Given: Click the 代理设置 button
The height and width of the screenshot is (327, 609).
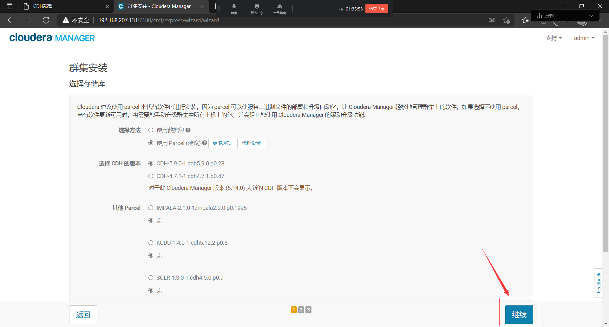Looking at the screenshot, I should 251,143.
